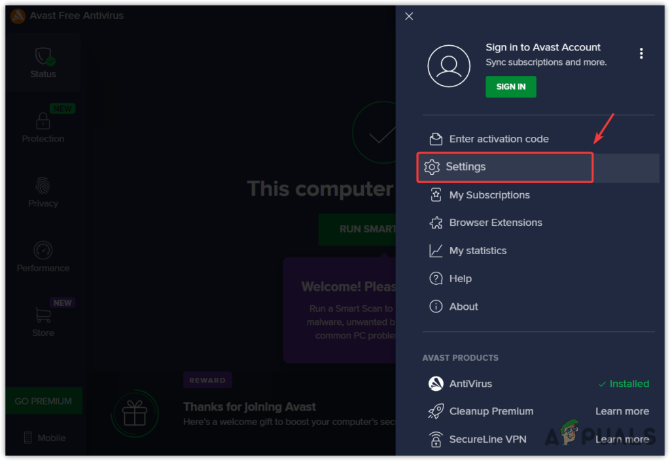The width and height of the screenshot is (670, 461).
Task: Open the Settings menu entry
Action: point(538,167)
